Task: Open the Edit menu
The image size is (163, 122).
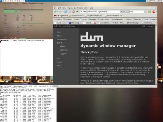Action: (x=59, y=8)
